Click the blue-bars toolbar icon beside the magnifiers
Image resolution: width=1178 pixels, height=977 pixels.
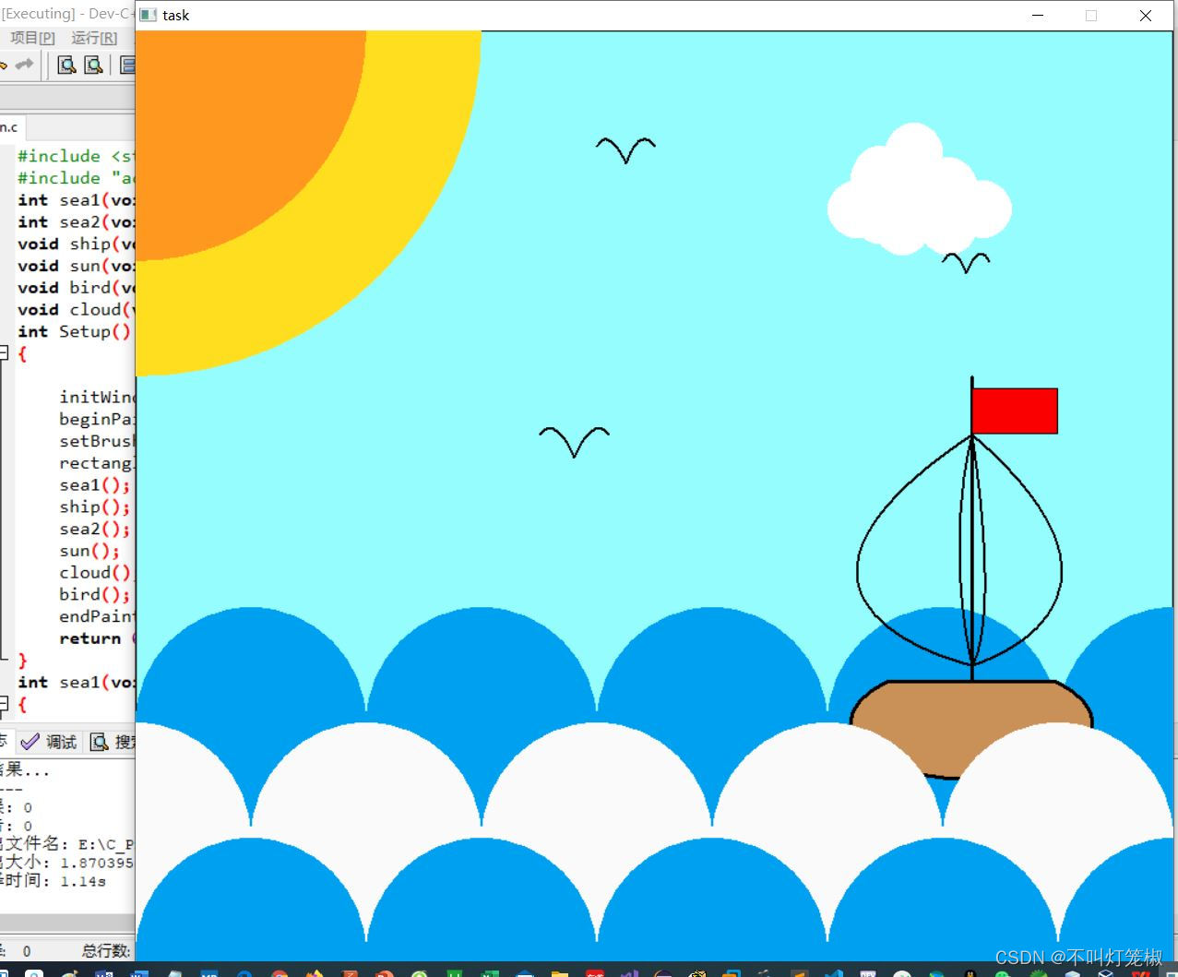click(x=128, y=65)
